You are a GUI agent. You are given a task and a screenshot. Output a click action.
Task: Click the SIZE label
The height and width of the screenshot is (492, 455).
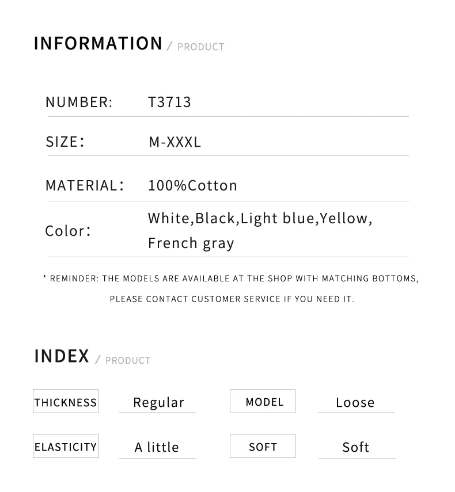[x=65, y=142]
